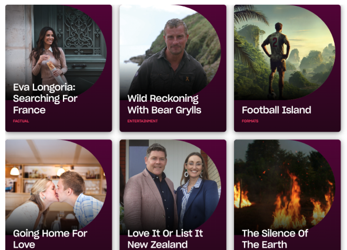This screenshot has width=347, height=250.
Task: Select the FORMATS category tag
Action: (x=250, y=121)
